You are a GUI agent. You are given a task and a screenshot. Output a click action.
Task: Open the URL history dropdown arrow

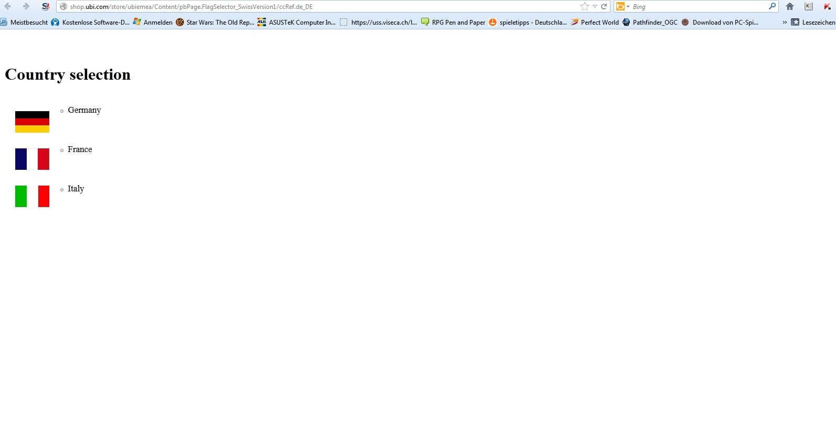point(595,7)
